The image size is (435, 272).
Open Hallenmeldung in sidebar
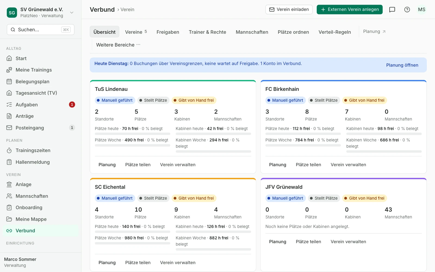pyautogui.click(x=41, y=162)
